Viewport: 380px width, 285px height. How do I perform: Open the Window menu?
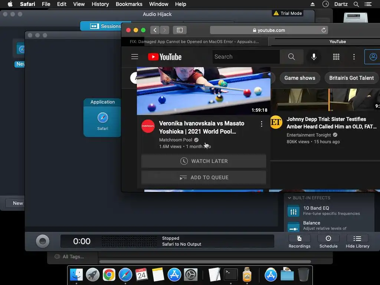[159, 4]
